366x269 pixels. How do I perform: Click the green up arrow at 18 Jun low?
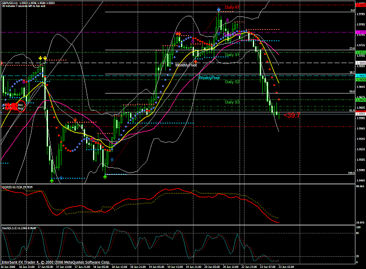[105, 177]
